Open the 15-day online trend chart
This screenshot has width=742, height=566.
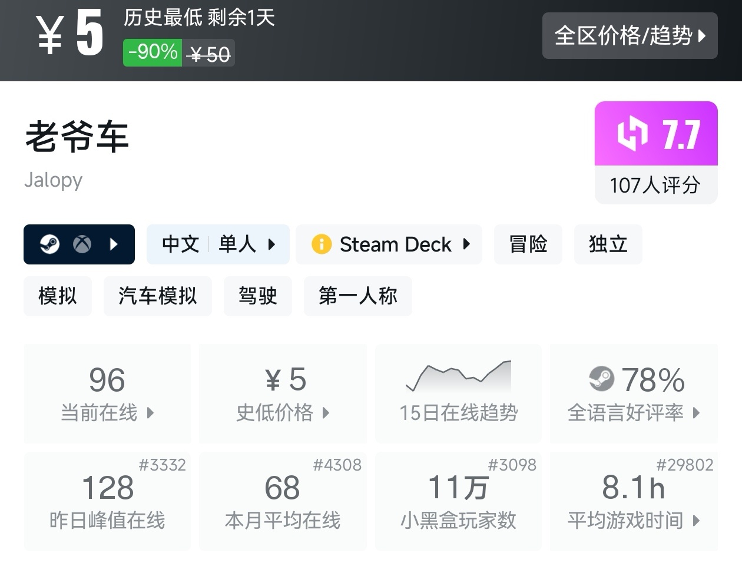click(458, 393)
